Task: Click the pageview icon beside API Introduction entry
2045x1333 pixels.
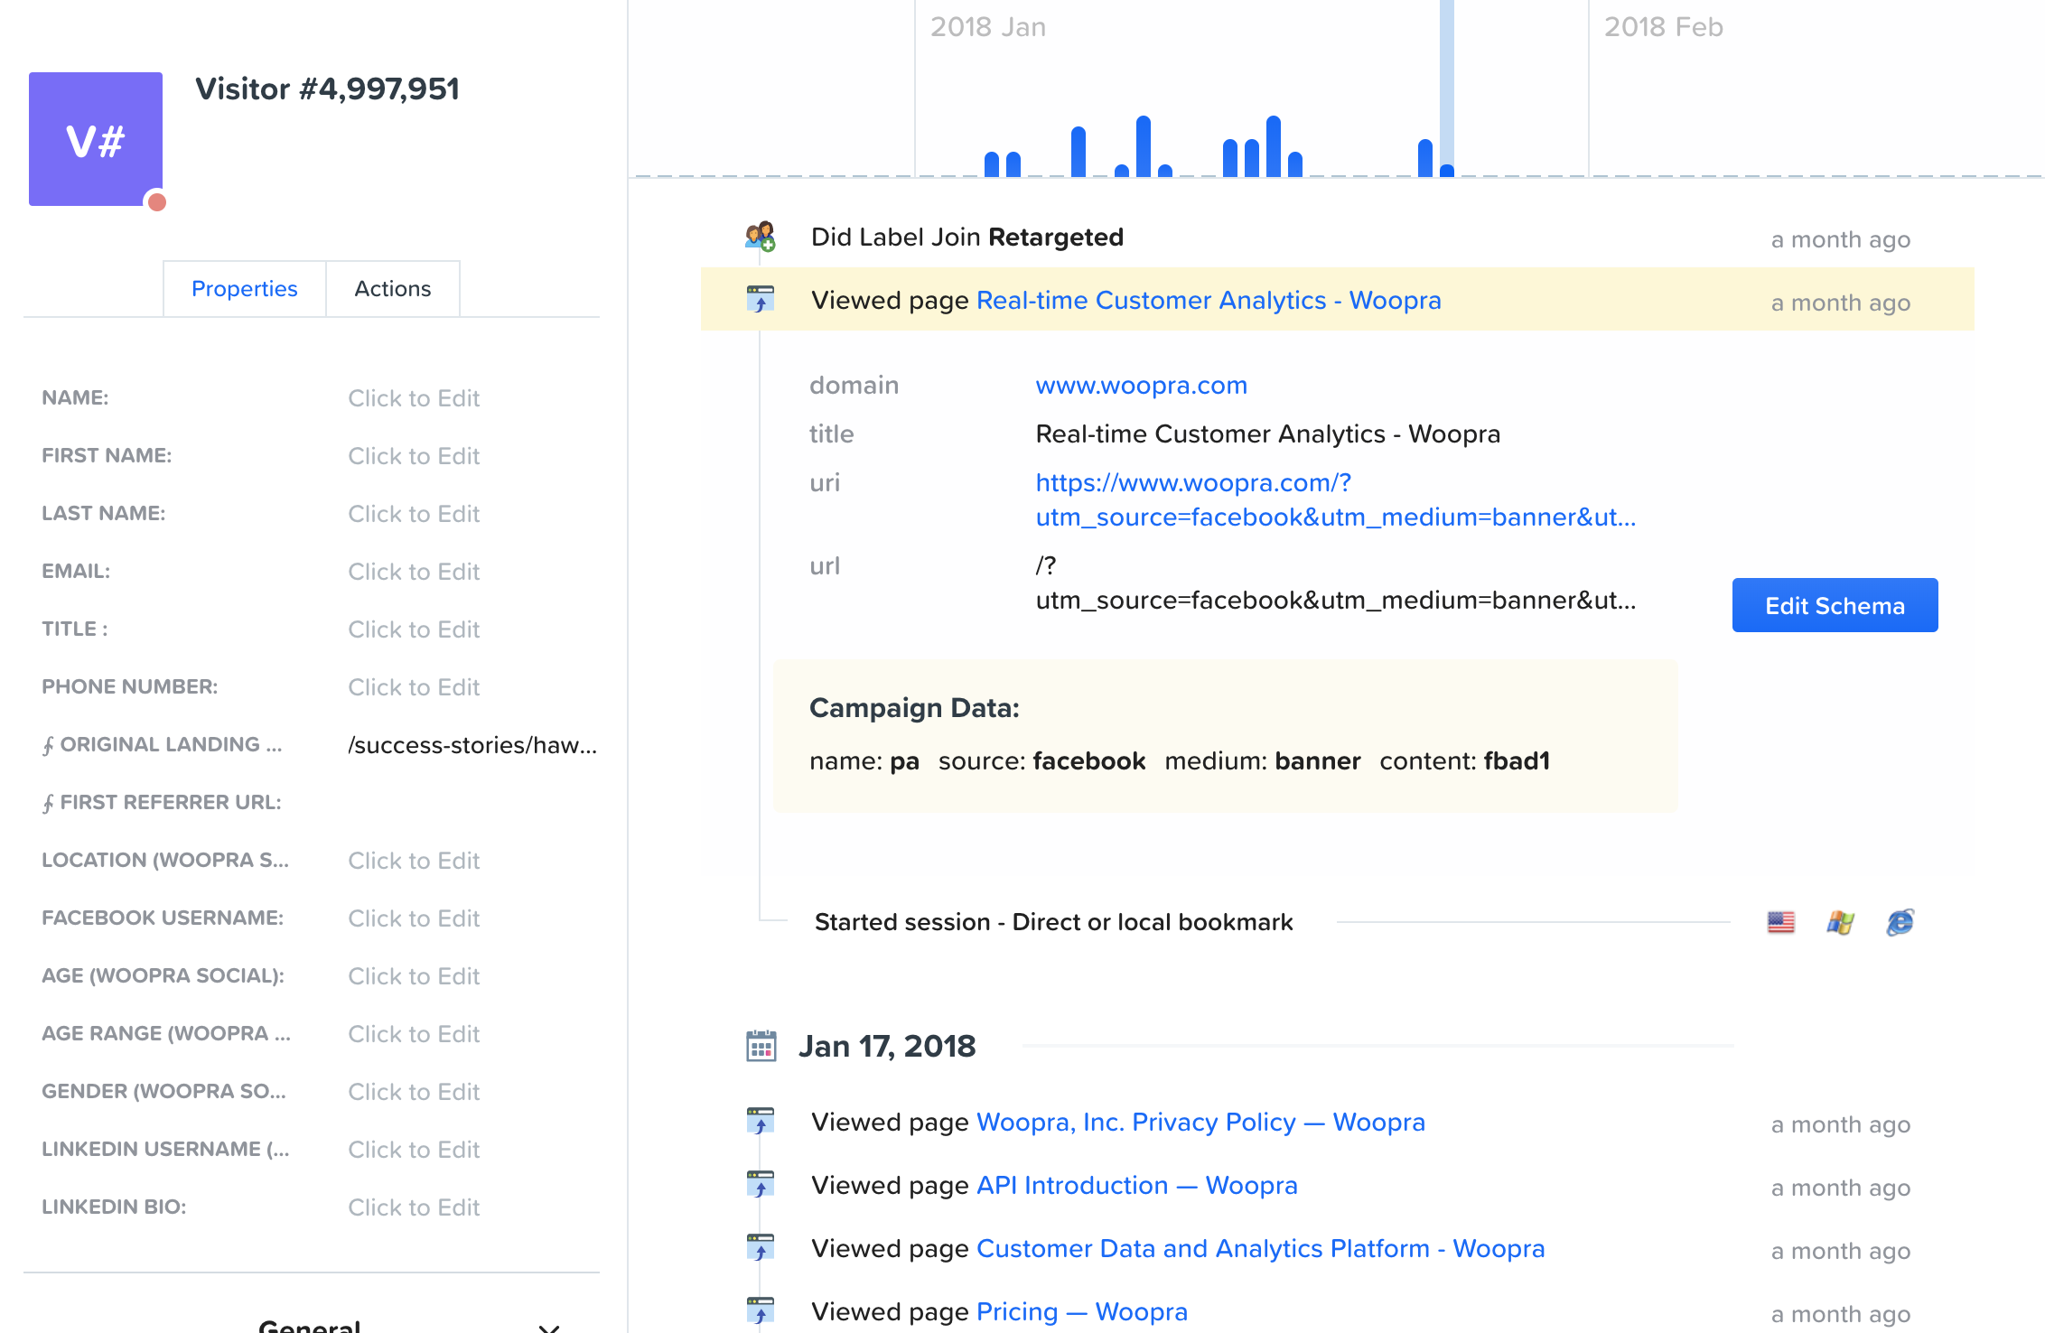Action: pos(760,1185)
